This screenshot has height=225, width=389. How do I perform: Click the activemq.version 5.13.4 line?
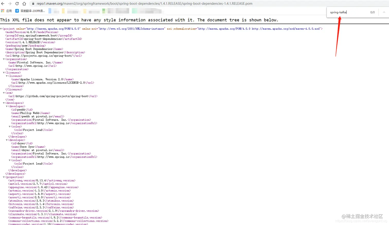[x=42, y=180]
